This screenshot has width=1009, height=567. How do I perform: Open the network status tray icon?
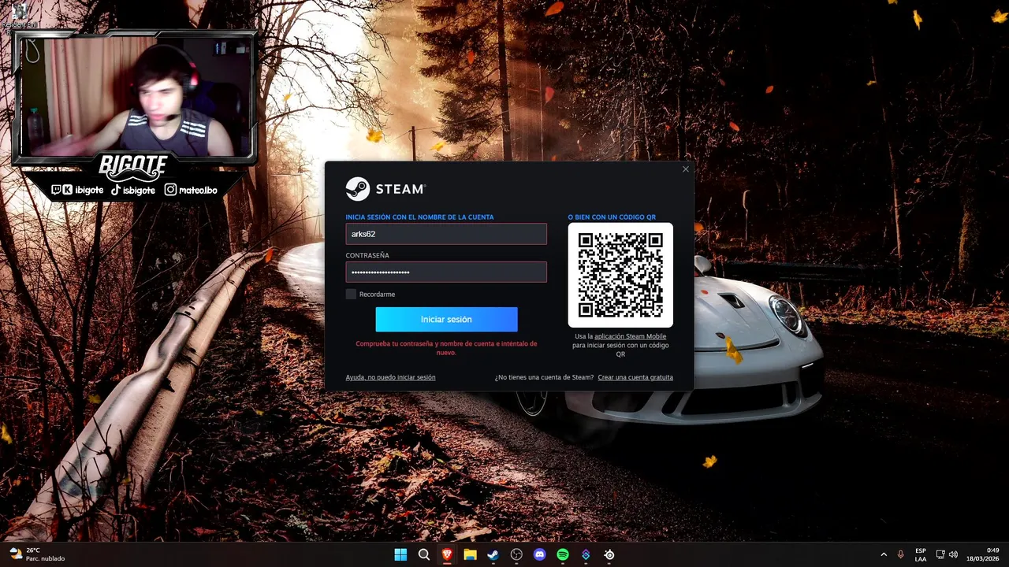tap(940, 554)
